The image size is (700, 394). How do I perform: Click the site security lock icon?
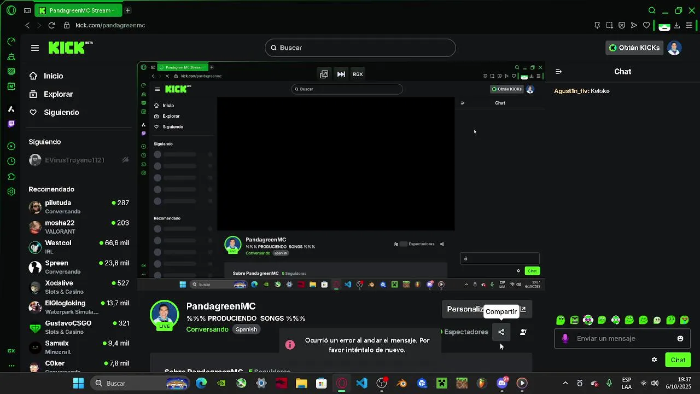pos(67,25)
